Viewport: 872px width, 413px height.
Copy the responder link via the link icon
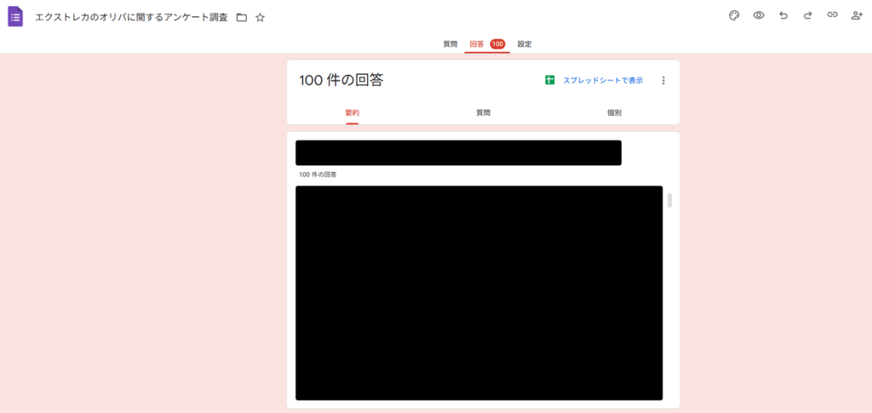(832, 15)
